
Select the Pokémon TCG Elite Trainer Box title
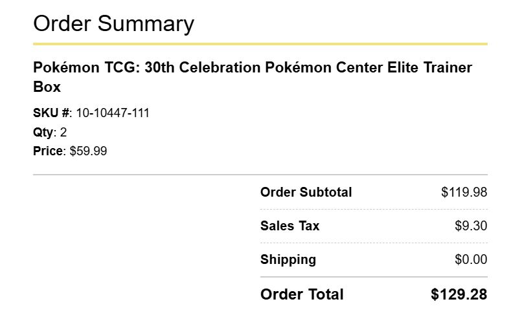253,77
